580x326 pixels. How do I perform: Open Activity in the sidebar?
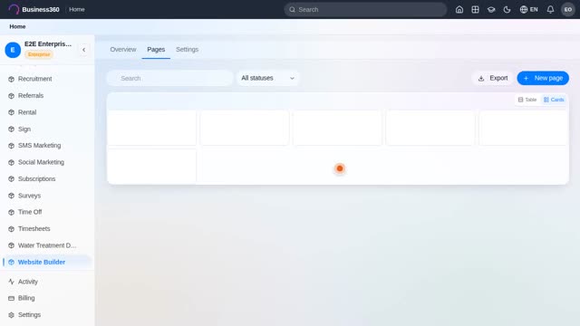[47, 282]
